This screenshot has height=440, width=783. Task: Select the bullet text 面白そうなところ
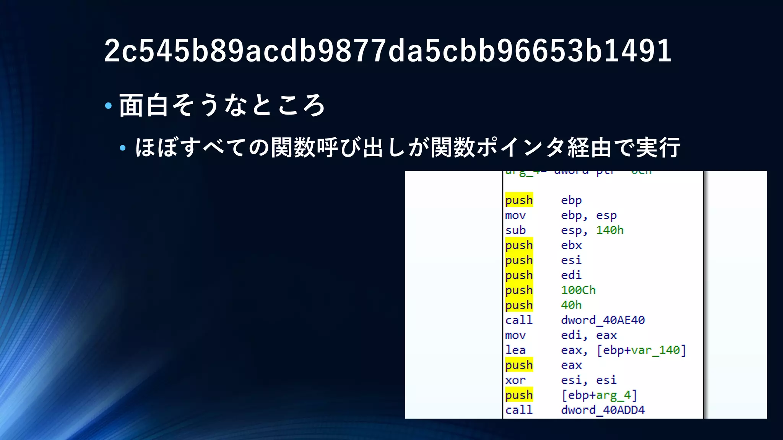222,105
